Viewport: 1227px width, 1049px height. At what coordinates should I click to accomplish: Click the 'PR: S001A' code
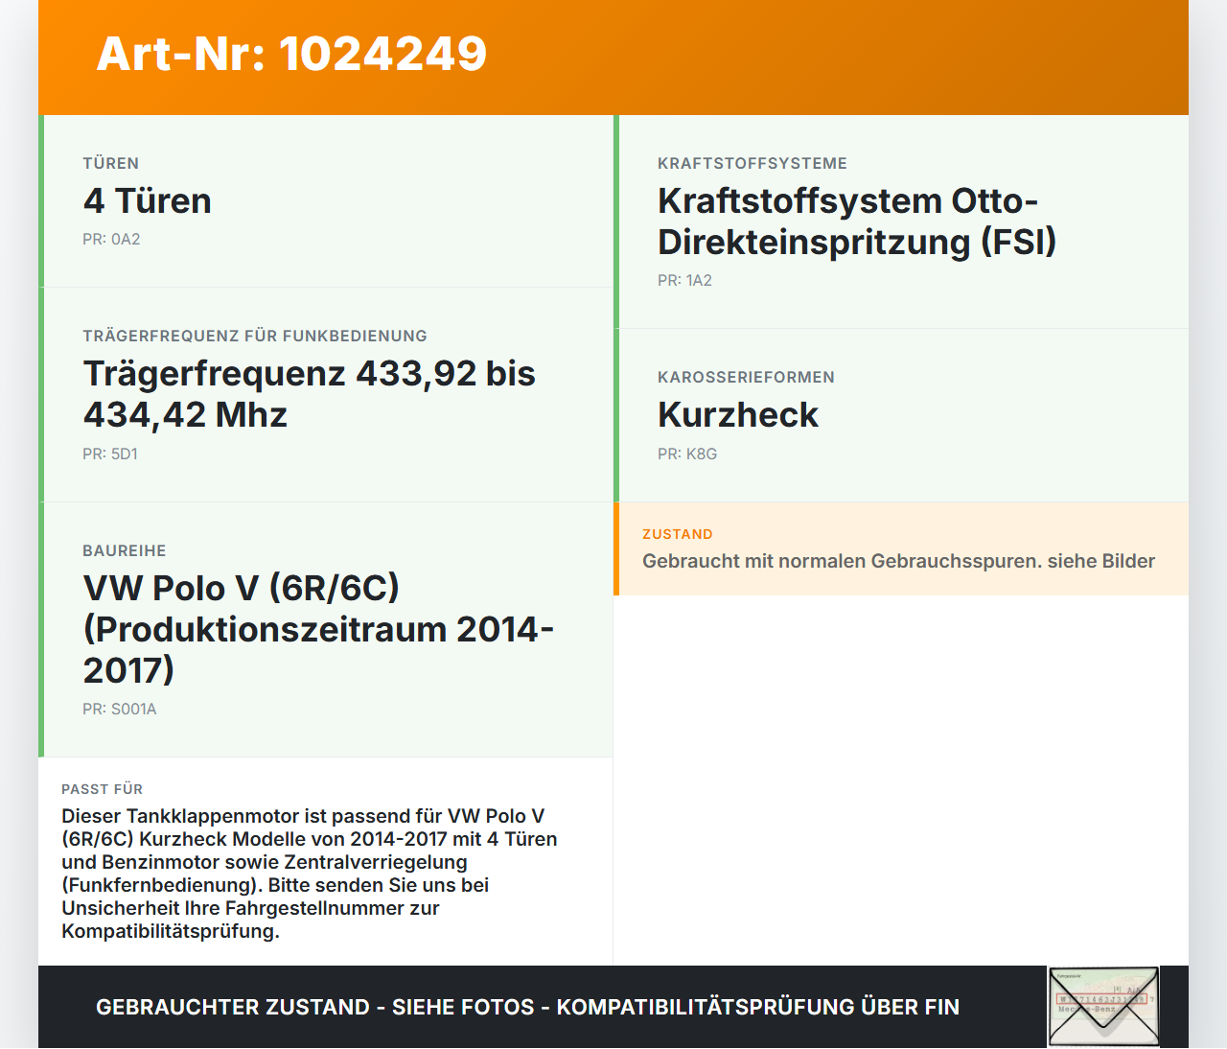[x=120, y=709]
